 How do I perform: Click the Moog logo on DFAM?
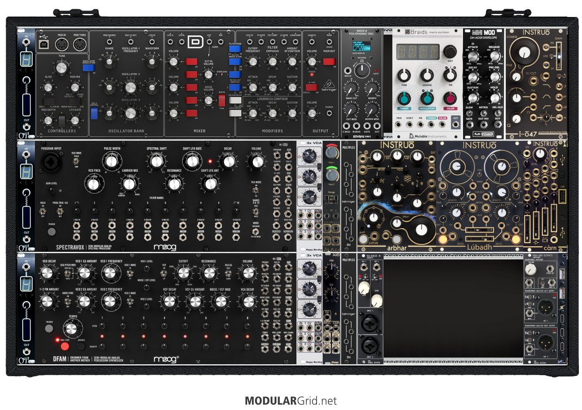[167, 359]
